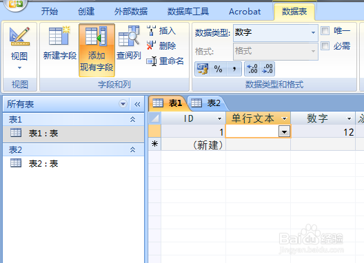The image size is (364, 263).
Task: Check the 唯一 (Unique) checkbox
Action: pyautogui.click(x=325, y=30)
